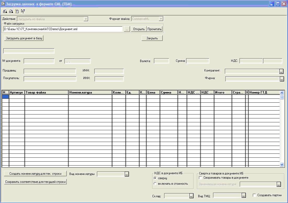Open the Контрагент selection ellipsis button
This screenshot has height=203, width=288.
(281, 71)
